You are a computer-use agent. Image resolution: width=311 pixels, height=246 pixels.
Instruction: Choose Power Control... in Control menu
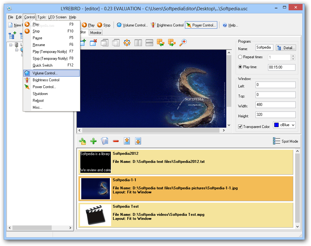point(52,87)
